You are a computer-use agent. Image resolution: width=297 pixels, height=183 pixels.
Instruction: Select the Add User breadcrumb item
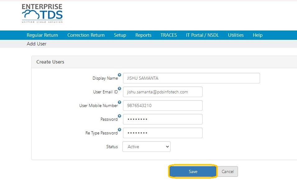point(37,44)
